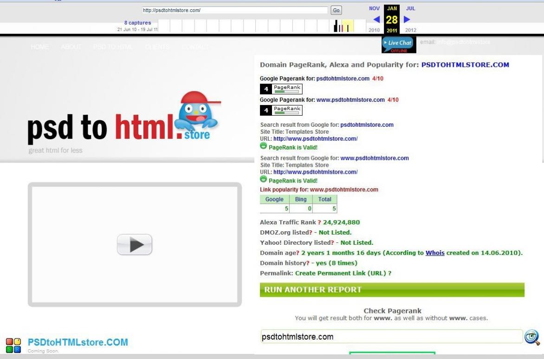Click the 'Check Pagerank' heading
Viewport: 544px width, 359px height.
pos(392,311)
